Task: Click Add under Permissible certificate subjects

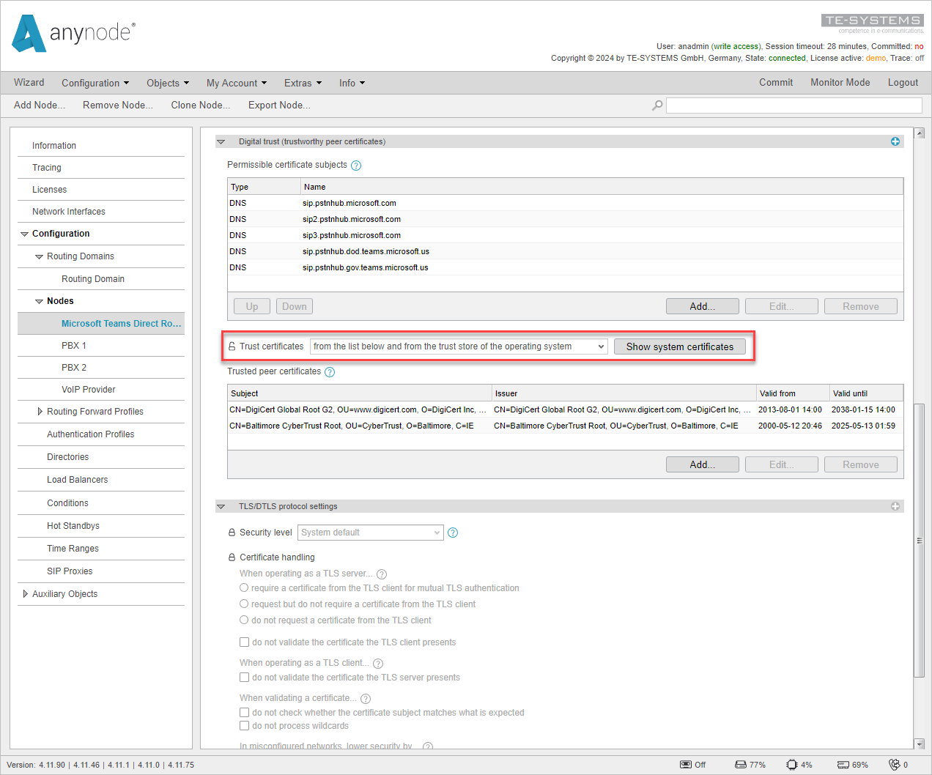Action: click(x=703, y=306)
